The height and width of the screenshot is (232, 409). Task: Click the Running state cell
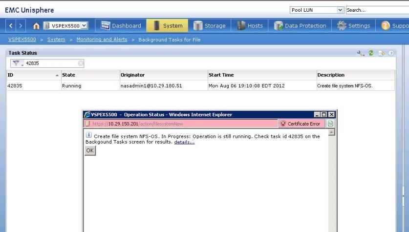click(x=90, y=86)
